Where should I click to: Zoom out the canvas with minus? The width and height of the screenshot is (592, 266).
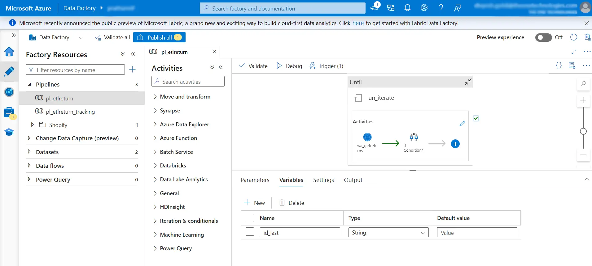583,155
